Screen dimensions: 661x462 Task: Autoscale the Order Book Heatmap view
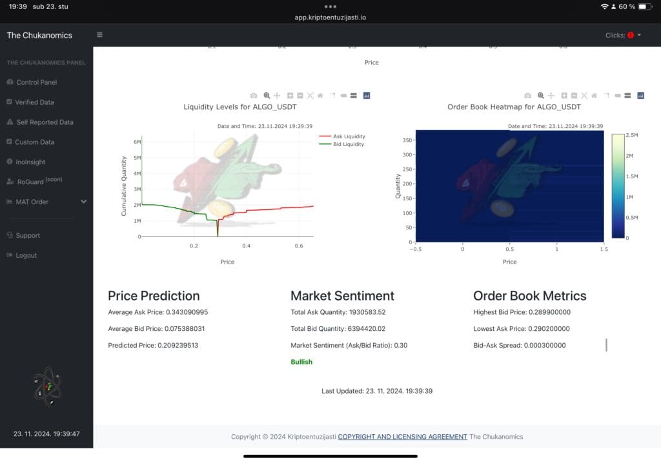point(584,95)
